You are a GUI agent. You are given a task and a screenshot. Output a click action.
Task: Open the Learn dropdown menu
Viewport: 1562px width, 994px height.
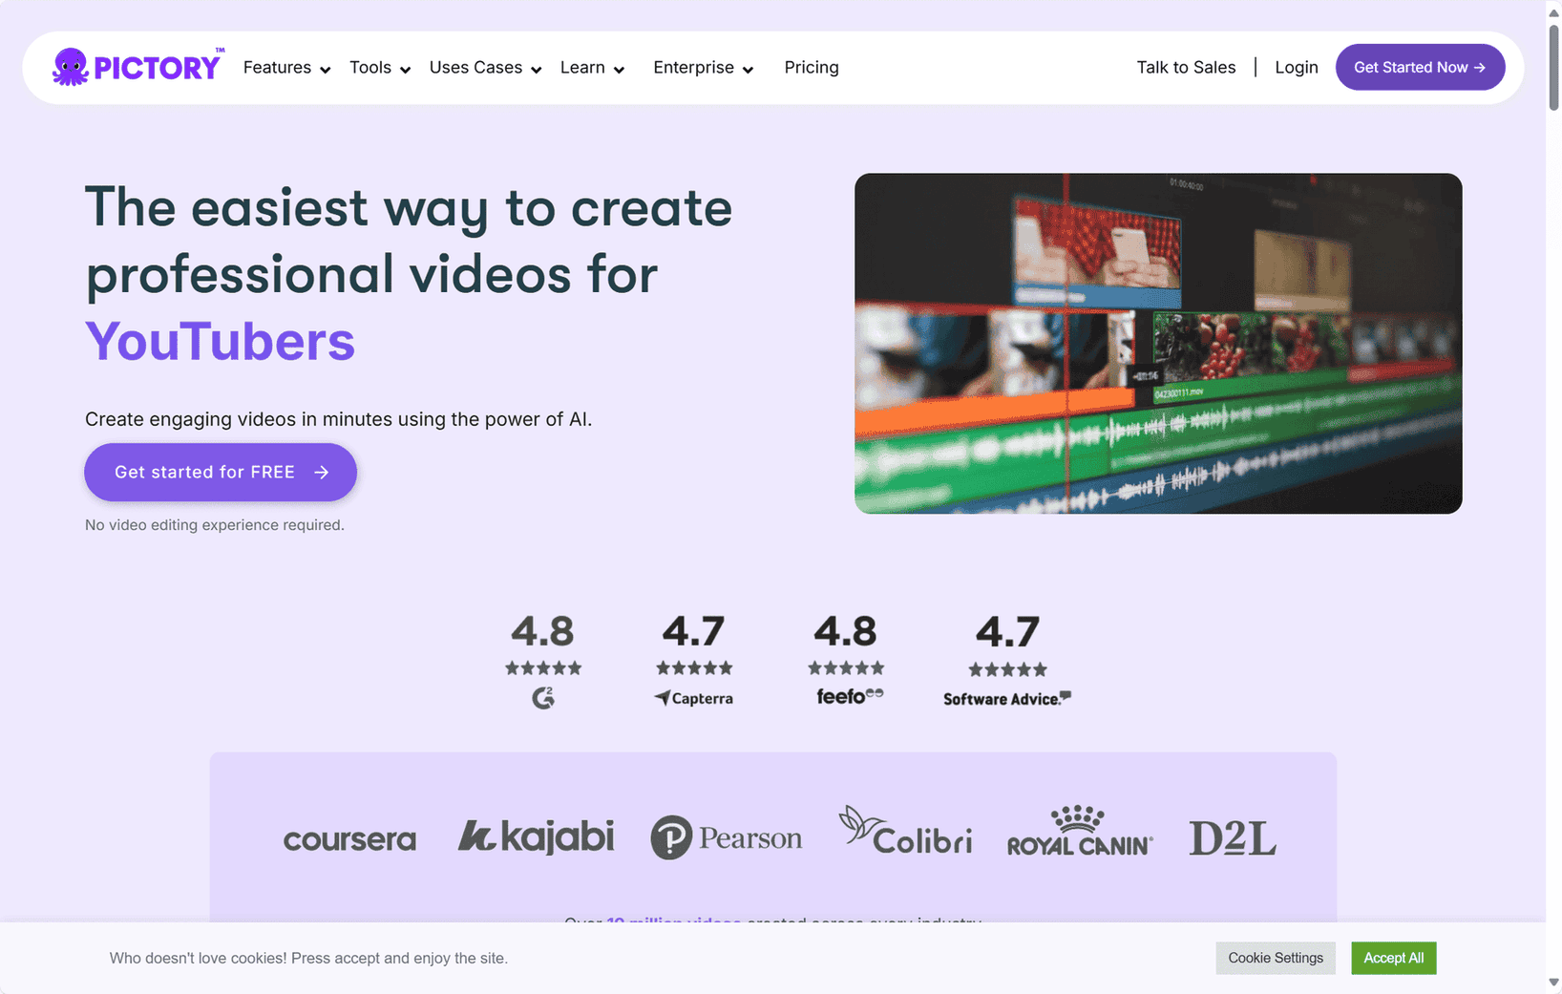(592, 68)
